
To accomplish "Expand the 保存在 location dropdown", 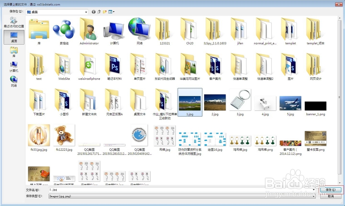I will point(86,12).
